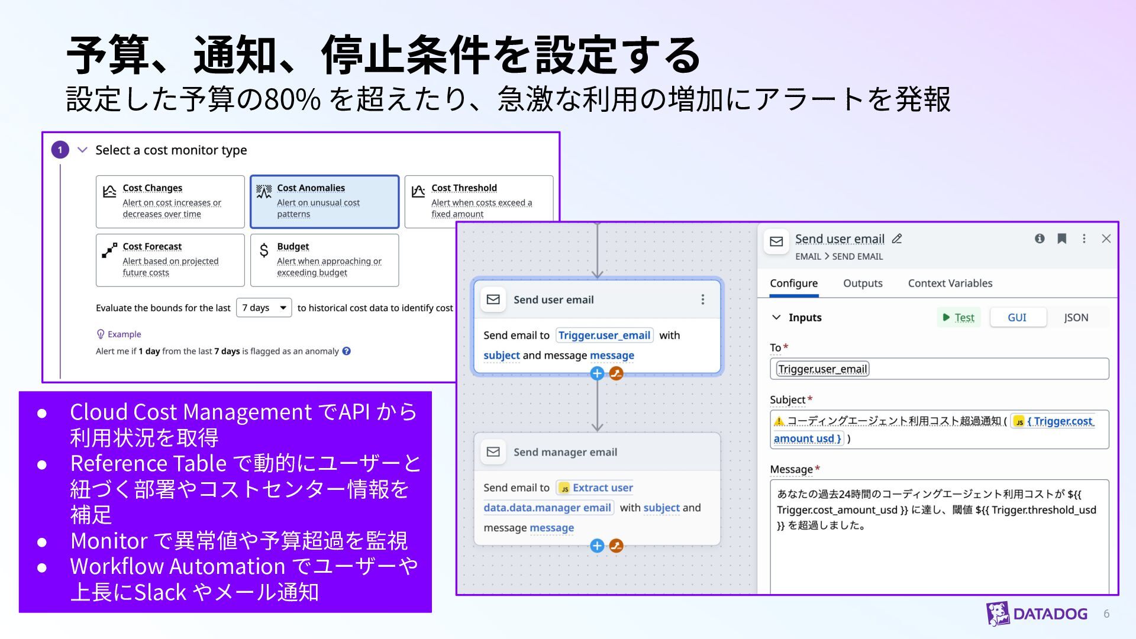
Task: Select the Cost Forecast monitor type
Action: pyautogui.click(x=170, y=260)
